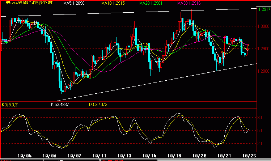Click the 10/04 date label
This screenshot has height=161, width=271.
tap(24, 156)
